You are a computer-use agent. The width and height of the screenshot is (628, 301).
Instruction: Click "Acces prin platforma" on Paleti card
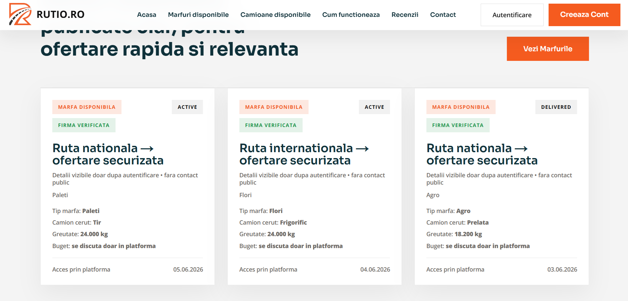click(x=81, y=269)
